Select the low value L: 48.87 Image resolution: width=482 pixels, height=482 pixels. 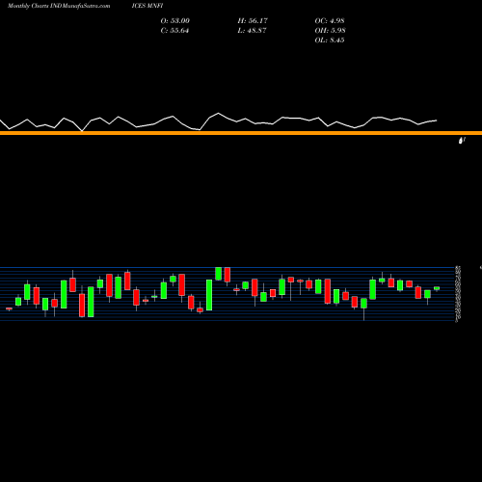pyautogui.click(x=252, y=31)
